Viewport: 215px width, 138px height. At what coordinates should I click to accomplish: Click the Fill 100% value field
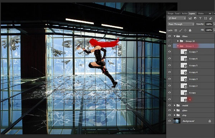coord(209,30)
